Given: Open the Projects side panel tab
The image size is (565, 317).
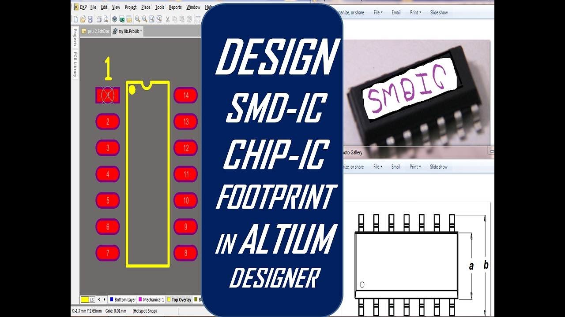Looking at the screenshot, I should pyautogui.click(x=75, y=38).
